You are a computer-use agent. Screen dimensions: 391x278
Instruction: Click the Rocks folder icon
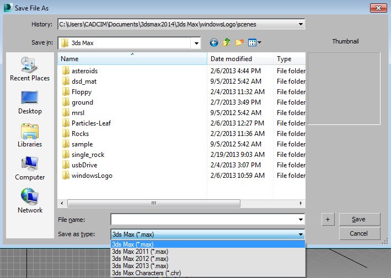point(66,133)
